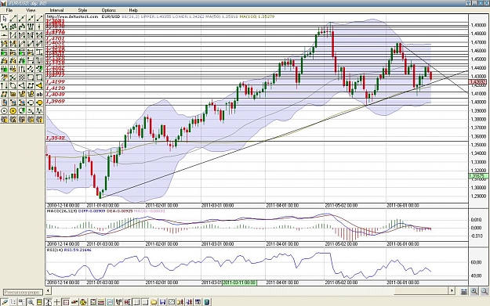Click the deltastock.com URL in chart header
This screenshot has width=490, height=306.
coord(73,16)
